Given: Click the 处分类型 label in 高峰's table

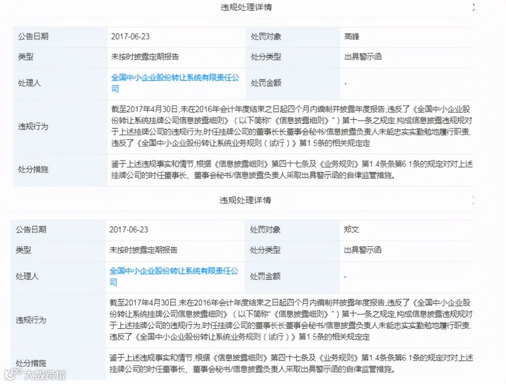Looking at the screenshot, I should [266, 57].
